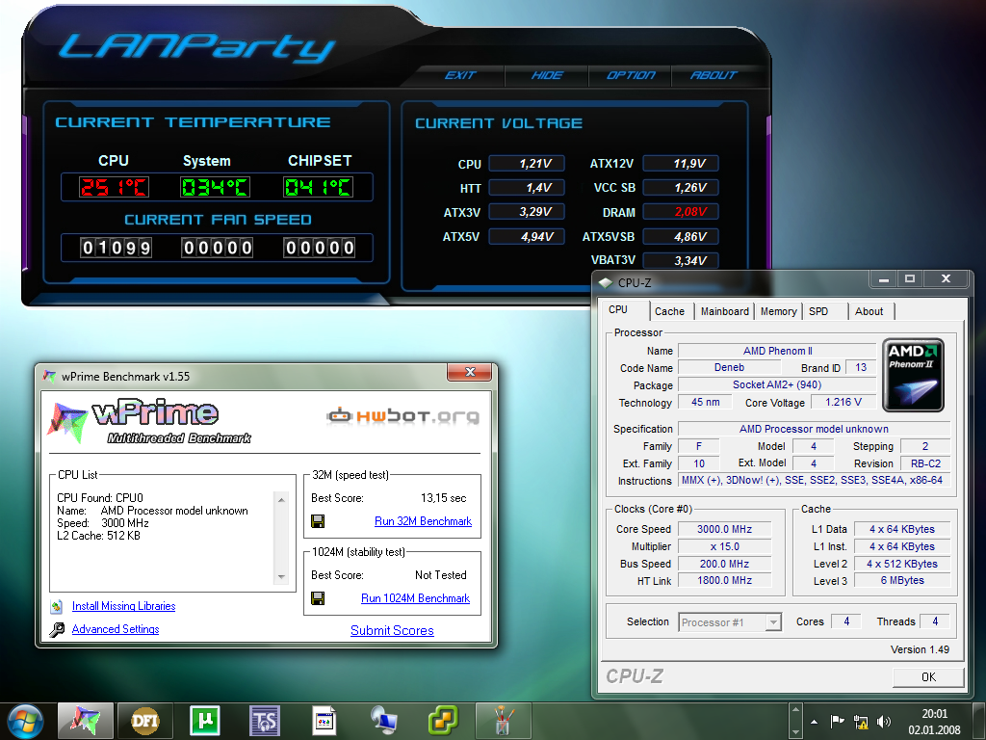Click the System temperature 034°C readout
This screenshot has height=740, width=986.
point(215,187)
